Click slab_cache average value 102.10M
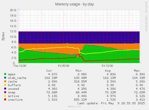 click(109, 78)
